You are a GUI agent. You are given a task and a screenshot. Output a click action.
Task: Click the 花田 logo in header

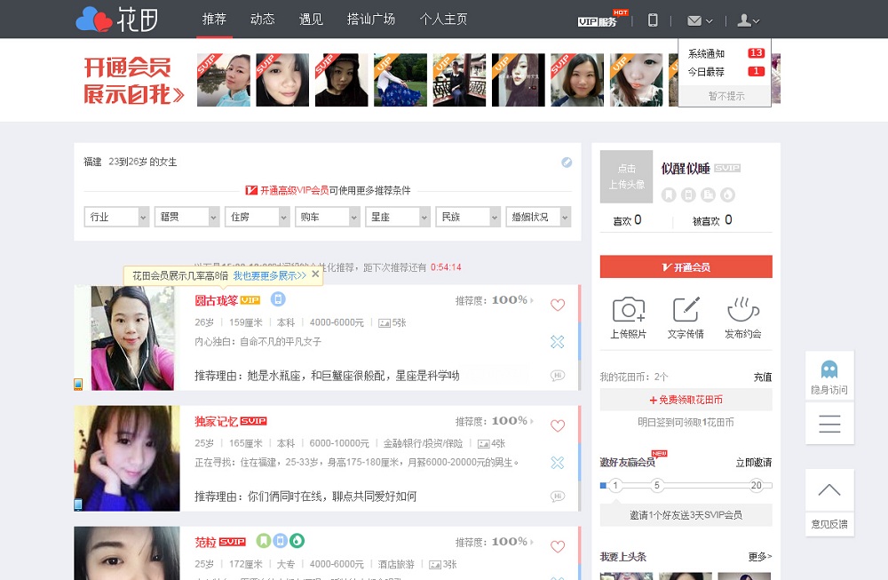[x=117, y=20]
